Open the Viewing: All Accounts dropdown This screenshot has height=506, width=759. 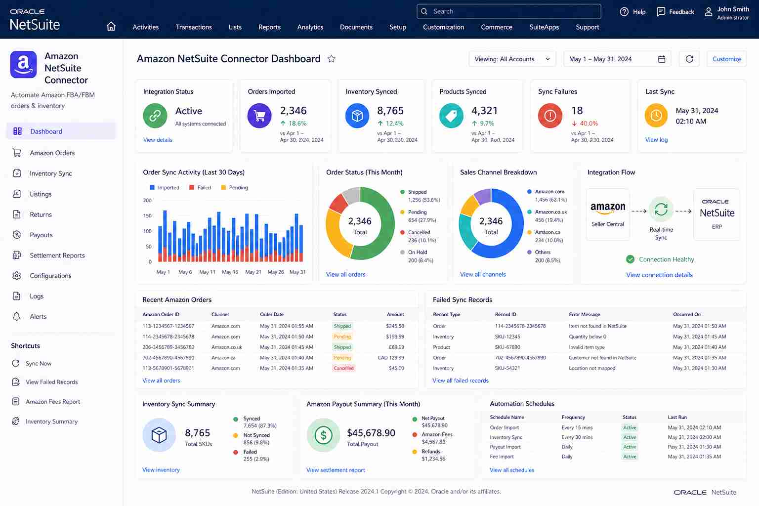pyautogui.click(x=512, y=59)
